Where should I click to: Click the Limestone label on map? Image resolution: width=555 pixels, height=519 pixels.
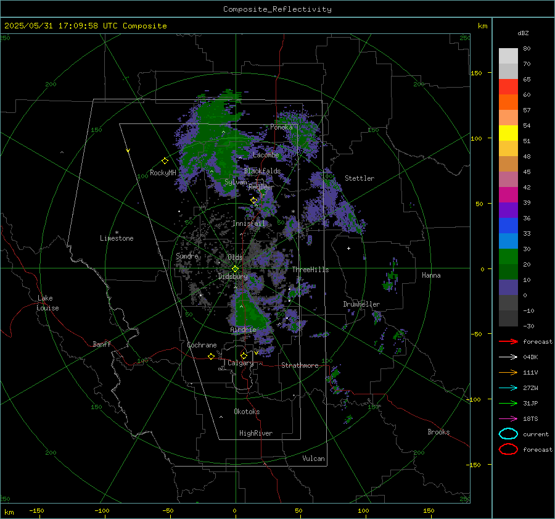pyautogui.click(x=117, y=238)
